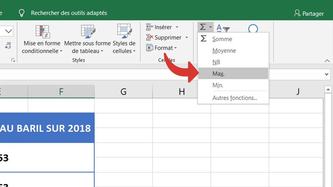Select column G header
The height and width of the screenshot is (187, 333).
click(123, 92)
